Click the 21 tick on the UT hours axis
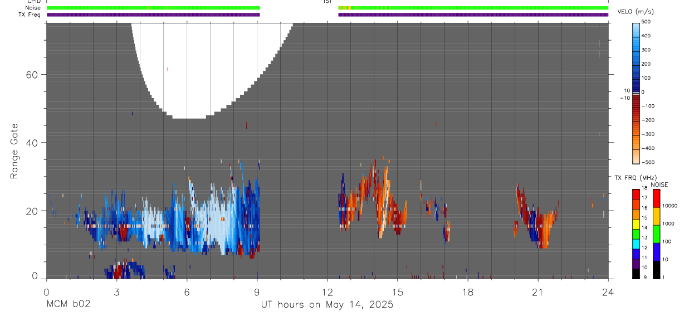The height and width of the screenshot is (316, 684). (538, 292)
